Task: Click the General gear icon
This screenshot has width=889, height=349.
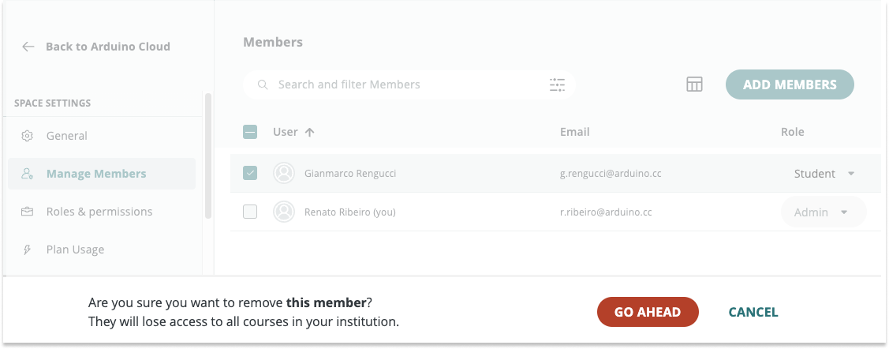Action: (28, 136)
